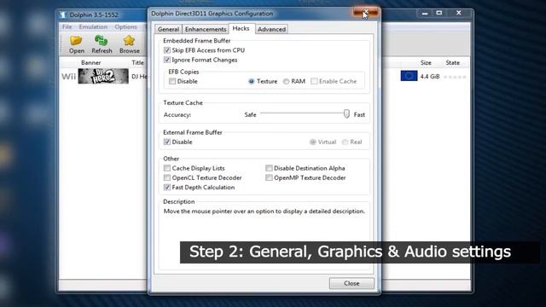The width and height of the screenshot is (546, 307).
Task: Click the Title column header
Action: (137, 62)
